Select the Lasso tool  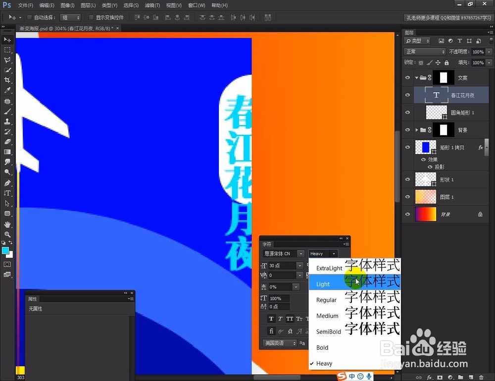pos(7,59)
